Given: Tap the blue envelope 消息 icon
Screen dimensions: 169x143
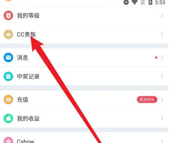Looking at the screenshot, I should pyautogui.click(x=8, y=58).
